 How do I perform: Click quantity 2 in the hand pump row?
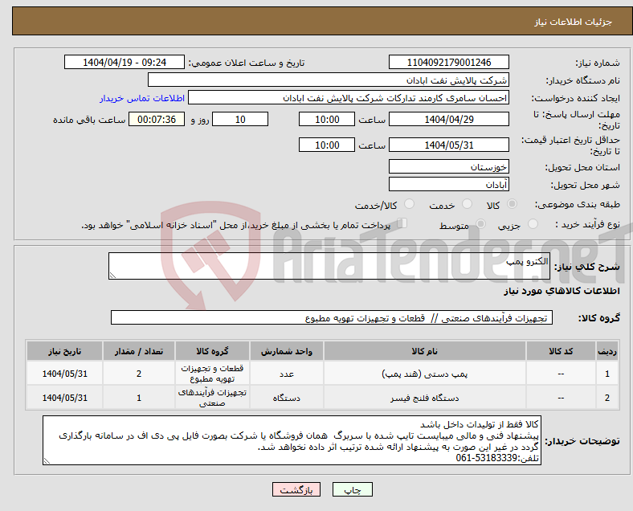(x=139, y=374)
